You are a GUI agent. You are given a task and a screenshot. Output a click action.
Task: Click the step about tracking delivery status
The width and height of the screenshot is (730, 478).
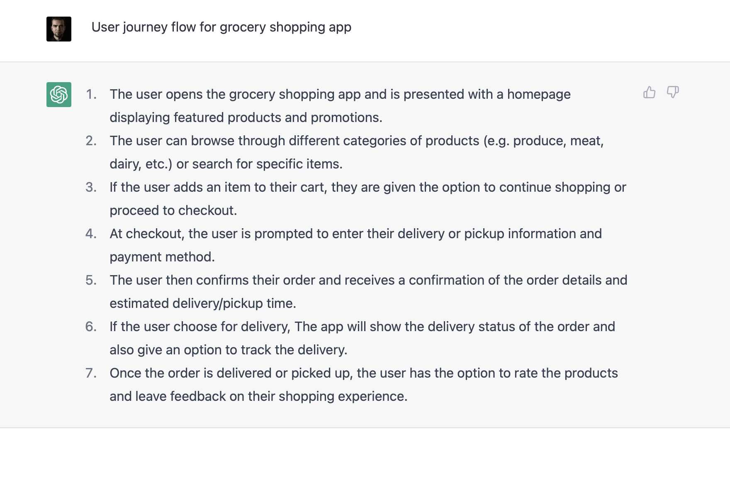(362, 327)
